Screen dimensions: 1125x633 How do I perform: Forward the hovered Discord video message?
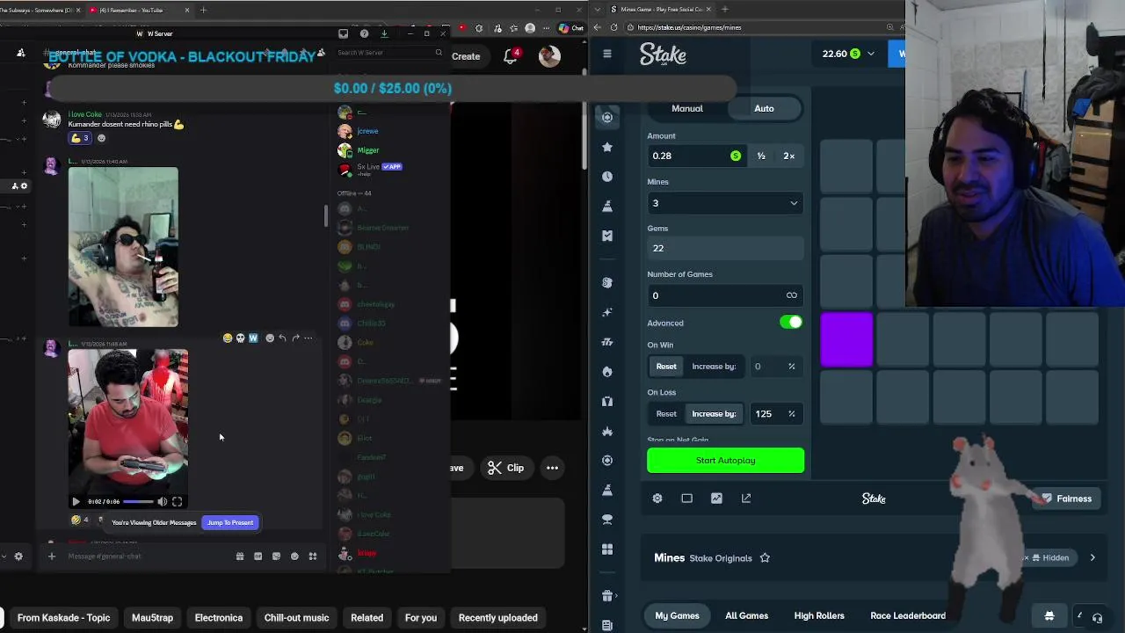pos(295,338)
